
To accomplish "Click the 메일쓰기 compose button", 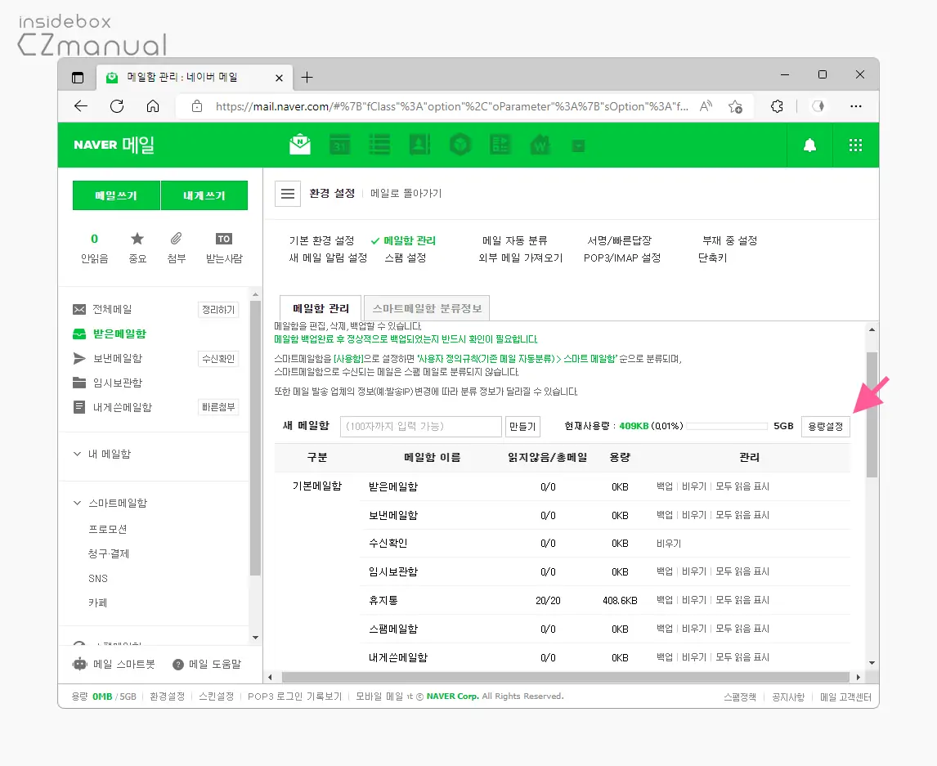I will click(116, 196).
